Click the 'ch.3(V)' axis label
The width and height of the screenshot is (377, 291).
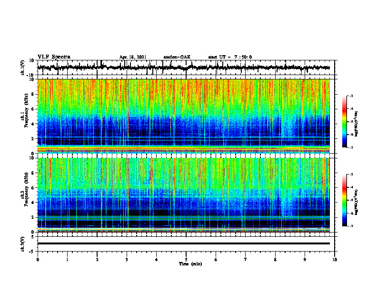tap(23, 244)
